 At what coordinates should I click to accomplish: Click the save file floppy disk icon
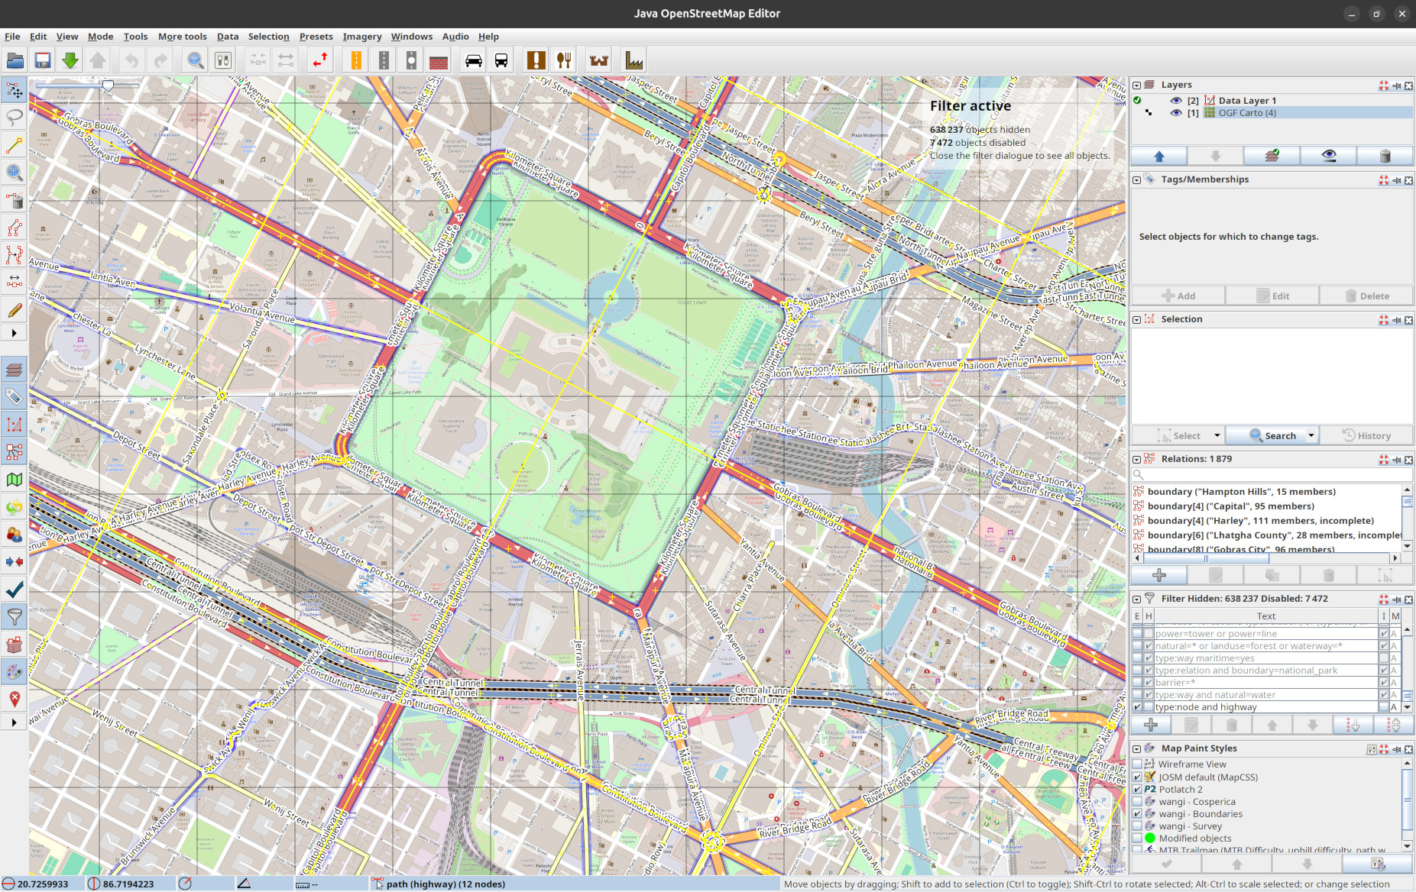coord(43,60)
